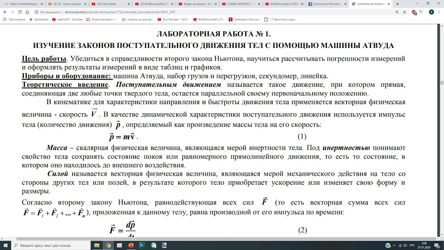
Task: Click the Windows search box
Action: 51,245
